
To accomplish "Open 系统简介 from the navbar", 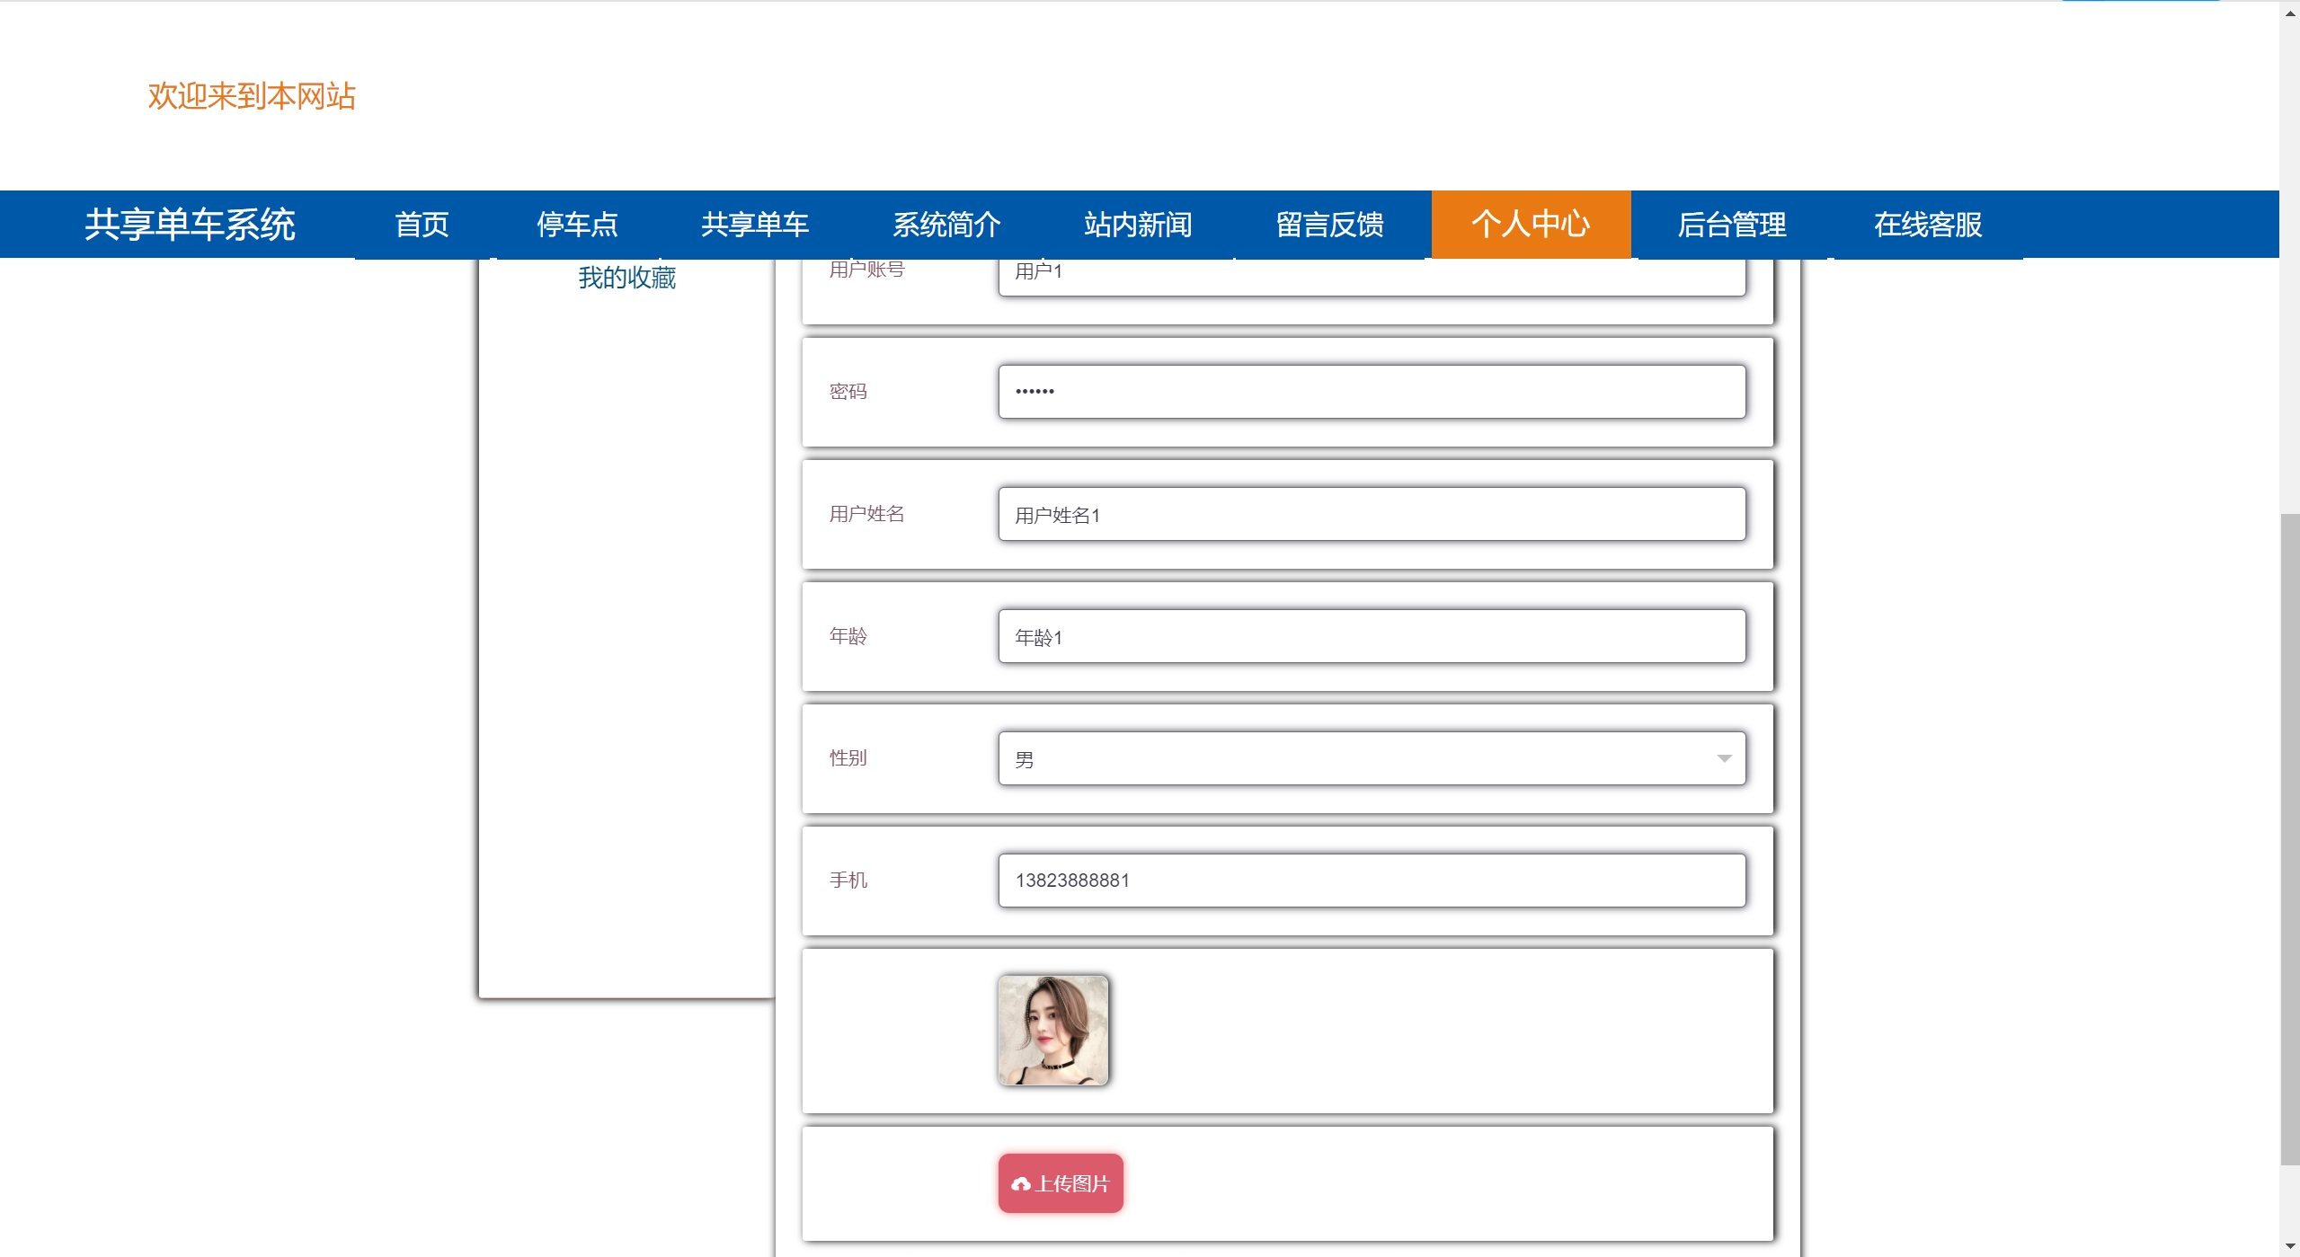I will click(946, 224).
